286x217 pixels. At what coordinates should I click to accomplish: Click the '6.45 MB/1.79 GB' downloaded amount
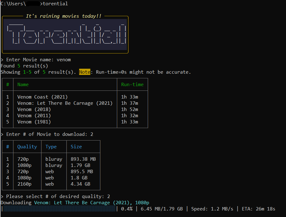coord(162,209)
